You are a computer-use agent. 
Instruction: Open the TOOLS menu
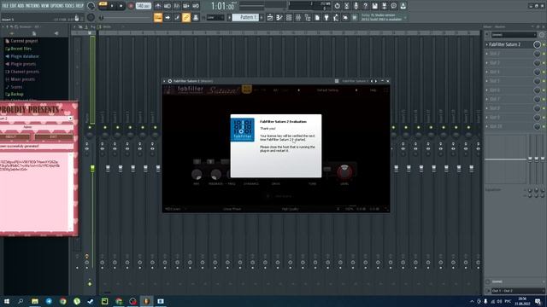(70, 6)
